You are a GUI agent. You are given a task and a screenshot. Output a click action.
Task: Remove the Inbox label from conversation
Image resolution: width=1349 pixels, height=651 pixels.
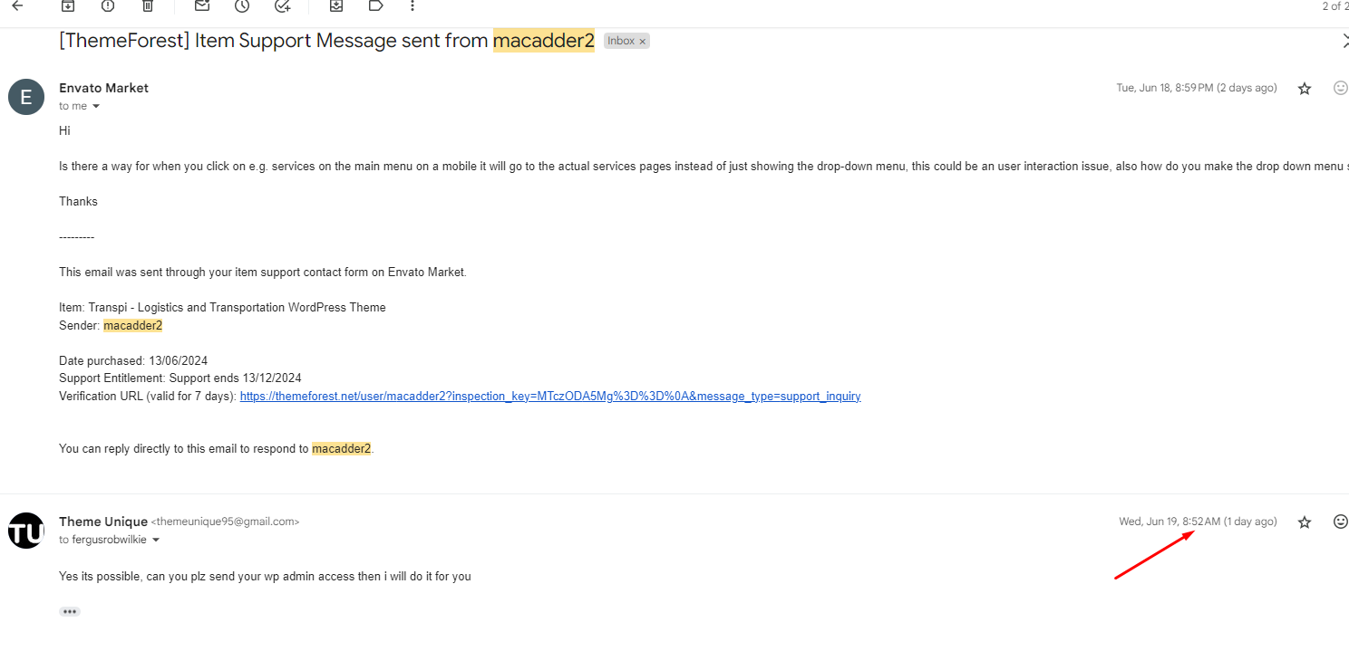click(643, 42)
